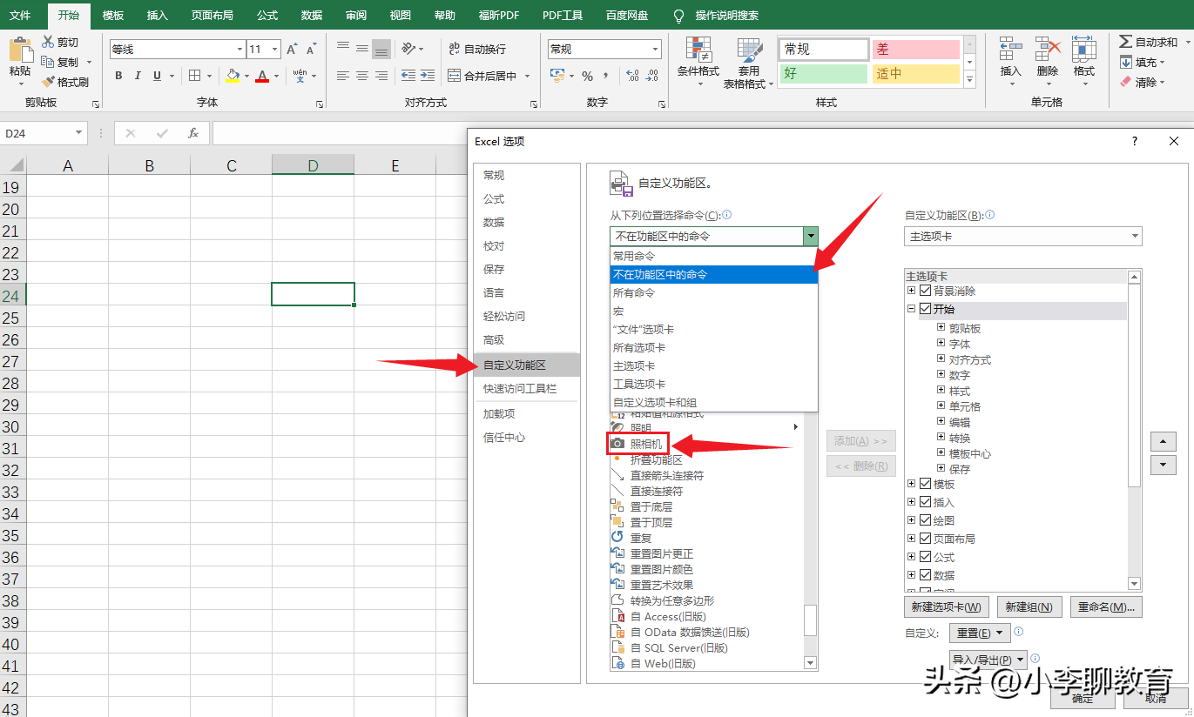
Task: Uncheck the 开始 tab checkbox
Action: [x=926, y=309]
